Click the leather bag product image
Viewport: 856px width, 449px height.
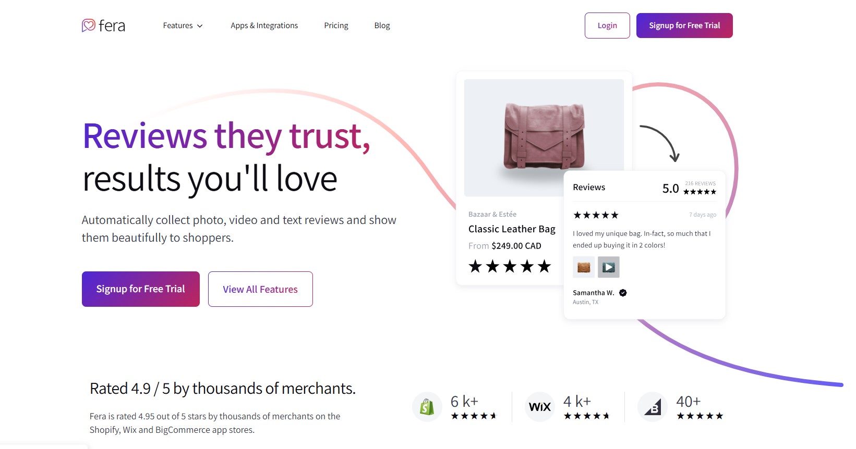pyautogui.click(x=544, y=138)
